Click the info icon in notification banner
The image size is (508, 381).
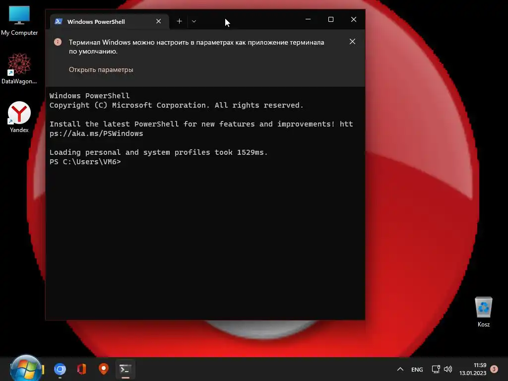[x=58, y=42]
